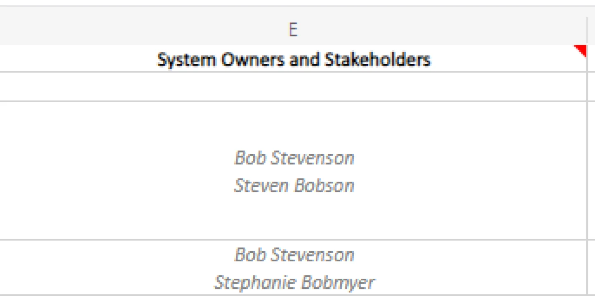Image resolution: width=595 pixels, height=296 pixels.
Task: Click the gridline beneath "Stephanie Bobmyer"
Action: click(293, 294)
